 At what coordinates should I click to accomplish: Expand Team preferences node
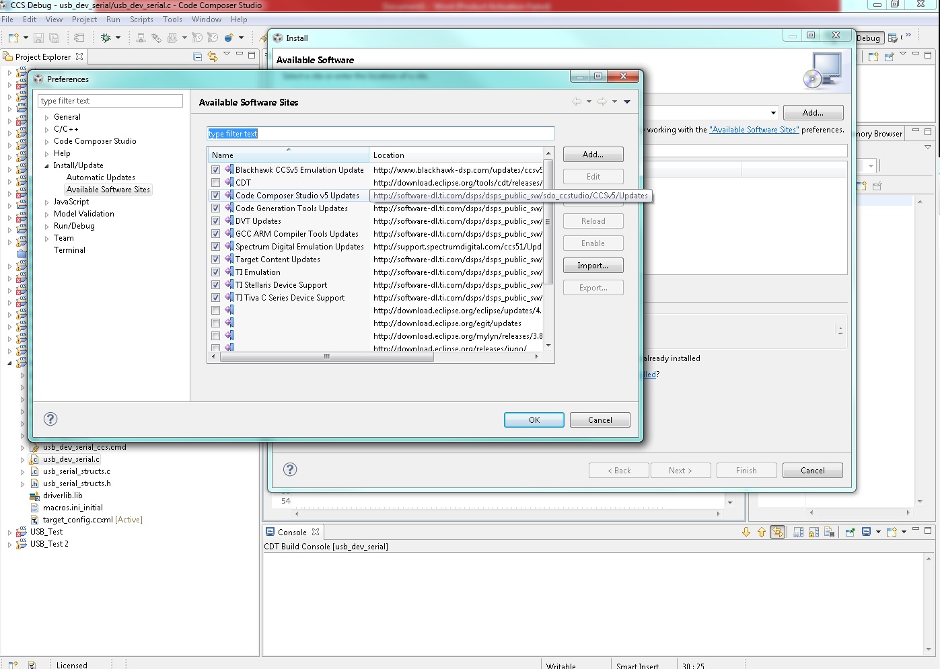coord(46,239)
